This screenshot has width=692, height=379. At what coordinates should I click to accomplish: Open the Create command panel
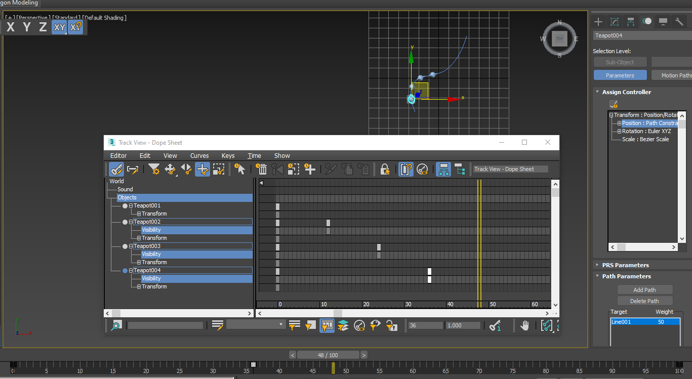598,22
